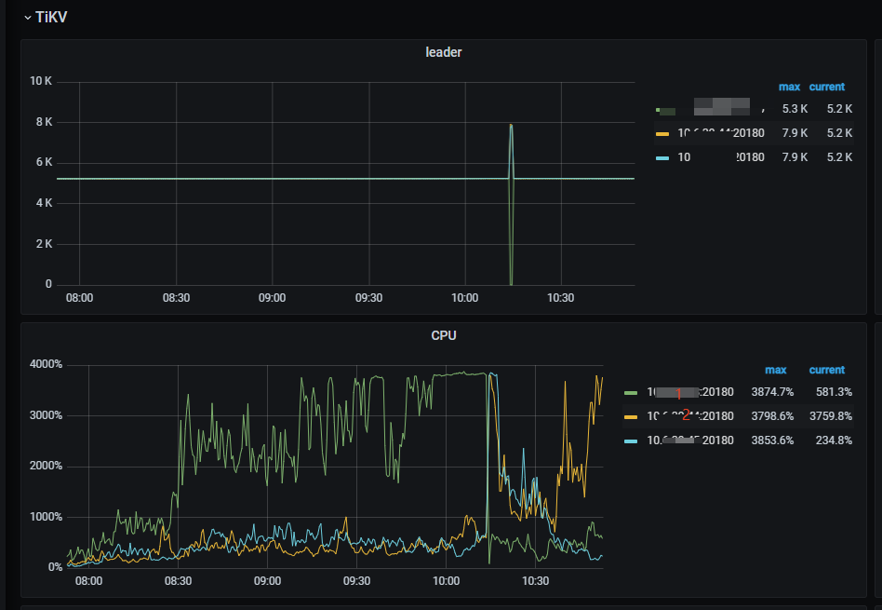882x610 pixels.
Task: Sort CPU legend by max column
Action: (x=775, y=370)
